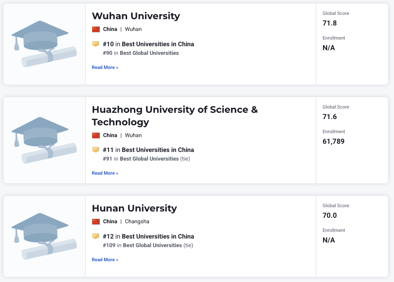The width and height of the screenshot is (394, 282).
Task: Click China flag icon under Wuhan University
Action: (96, 29)
